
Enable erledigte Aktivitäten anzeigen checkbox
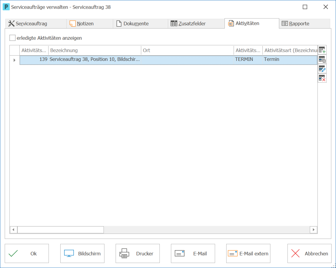click(x=12, y=38)
